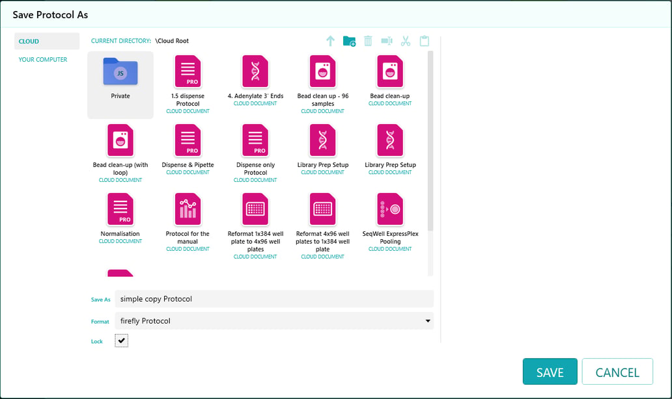Click the Save button
This screenshot has width=672, height=399.
click(550, 372)
